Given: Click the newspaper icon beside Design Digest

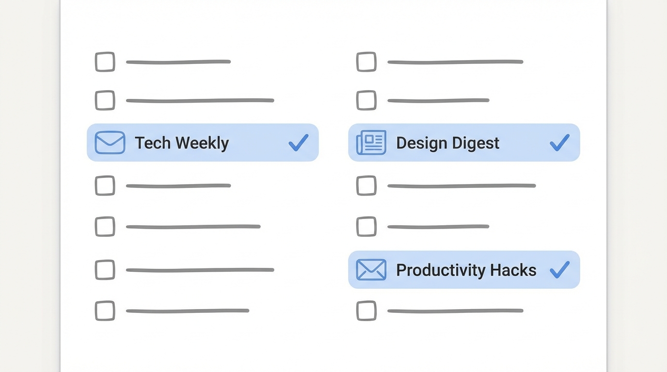Looking at the screenshot, I should pos(371,142).
